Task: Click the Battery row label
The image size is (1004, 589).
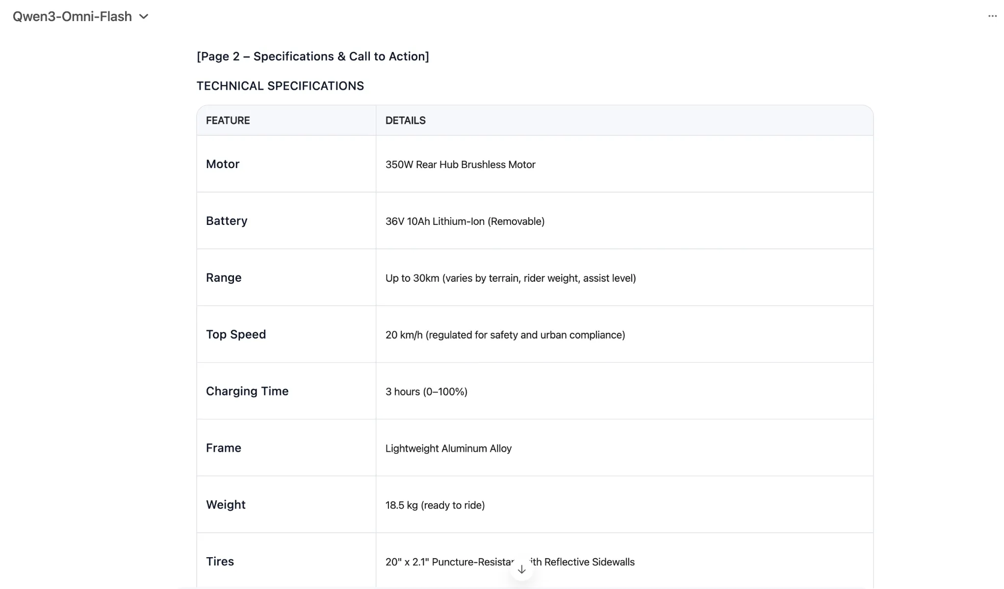Action: [x=227, y=221]
